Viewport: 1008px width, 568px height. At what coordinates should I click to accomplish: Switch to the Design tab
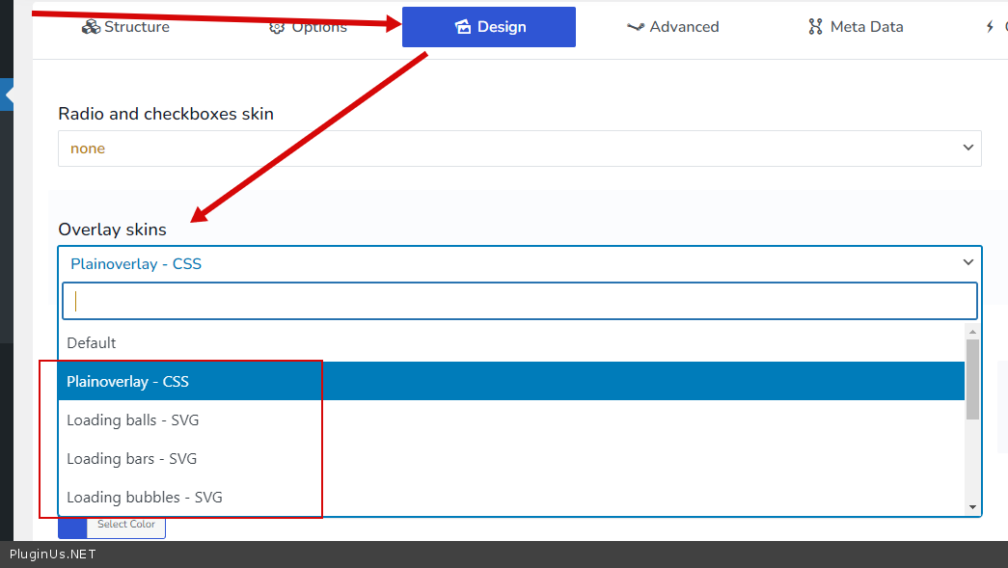click(x=489, y=27)
